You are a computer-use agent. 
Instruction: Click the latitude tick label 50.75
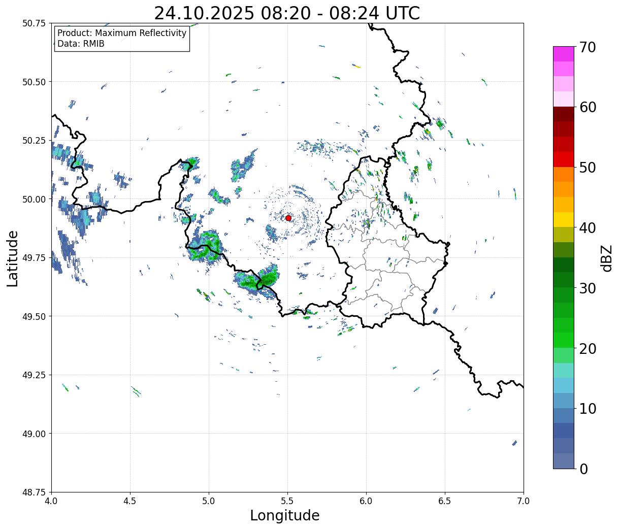pyautogui.click(x=34, y=23)
